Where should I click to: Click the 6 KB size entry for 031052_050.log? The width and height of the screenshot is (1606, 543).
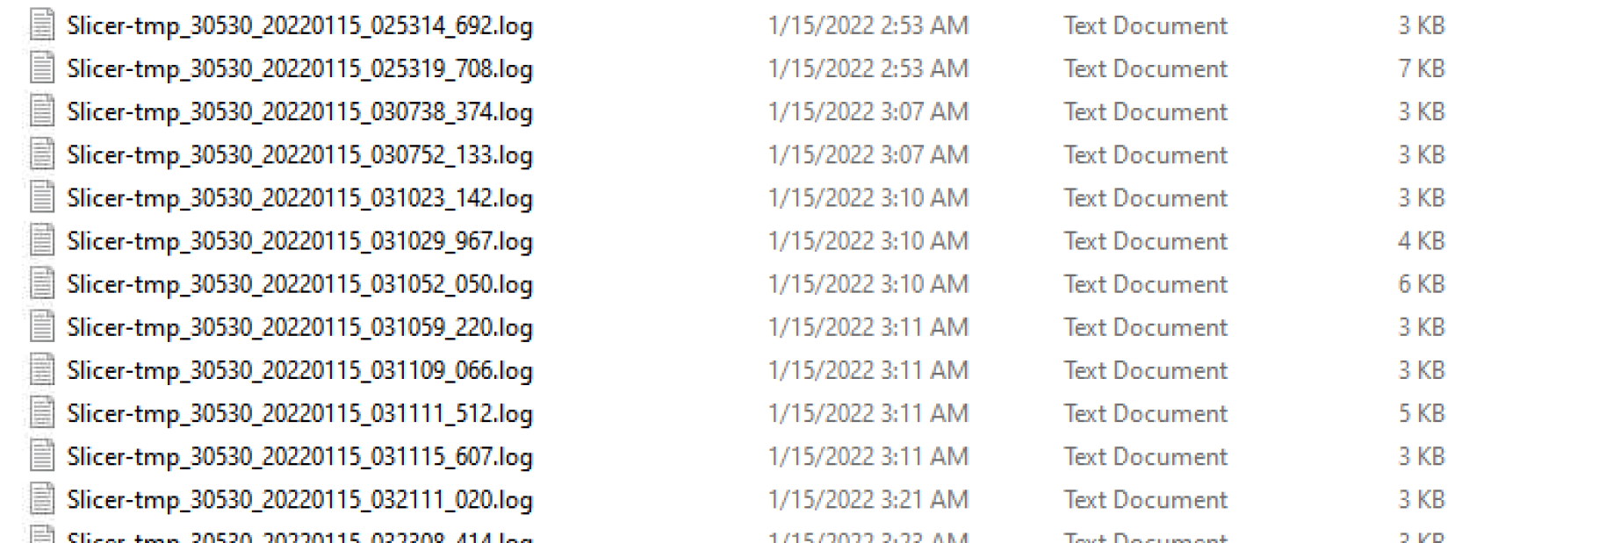[x=1422, y=284]
